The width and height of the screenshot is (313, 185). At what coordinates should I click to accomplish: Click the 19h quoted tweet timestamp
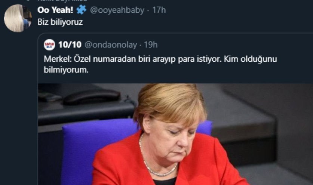pos(151,45)
